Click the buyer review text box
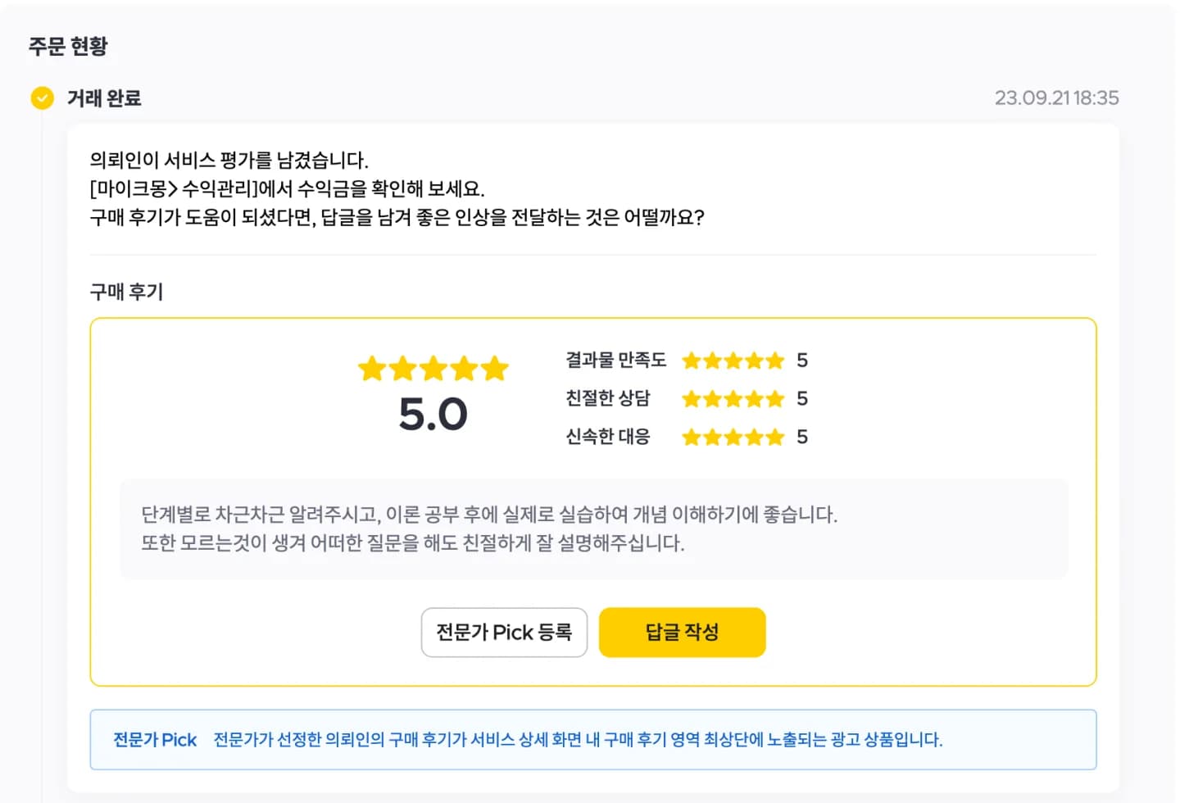This screenshot has width=1180, height=803. click(594, 529)
